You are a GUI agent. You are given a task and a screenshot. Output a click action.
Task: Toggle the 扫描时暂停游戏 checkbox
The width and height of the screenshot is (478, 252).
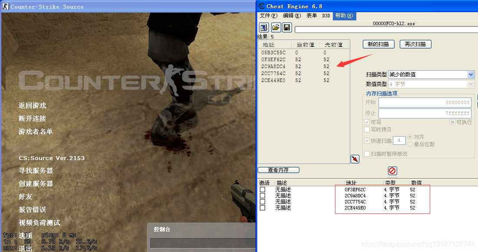click(x=367, y=154)
